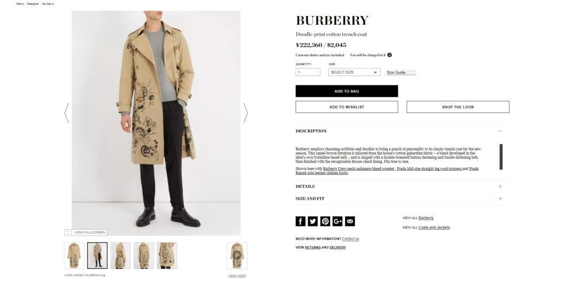Image resolution: width=566 pixels, height=281 pixels.
Task: Open charge currency info icon
Action: click(x=389, y=55)
